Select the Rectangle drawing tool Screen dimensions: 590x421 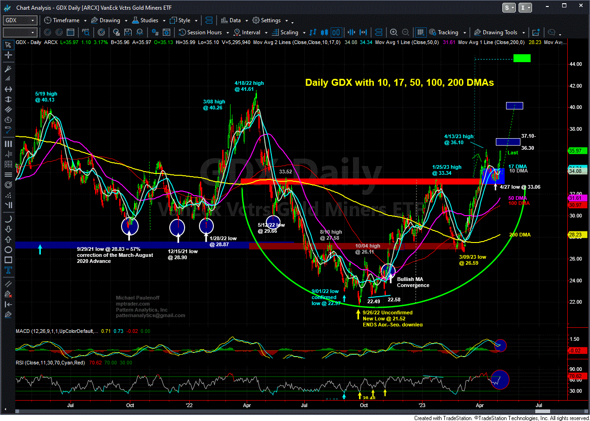point(8,260)
